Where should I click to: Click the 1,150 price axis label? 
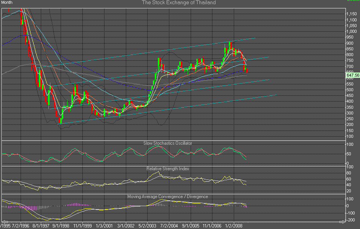(352, 14)
